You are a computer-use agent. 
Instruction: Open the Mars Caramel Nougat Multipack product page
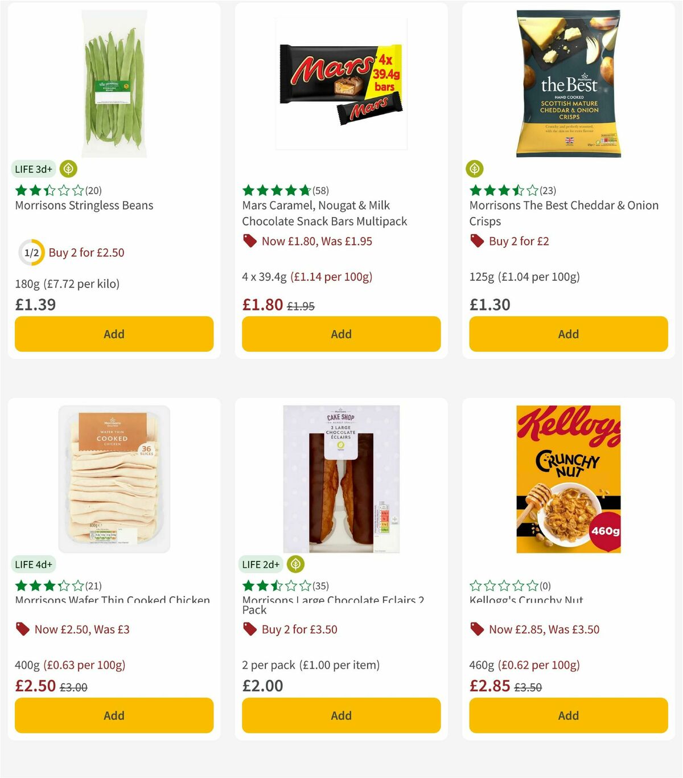[324, 214]
